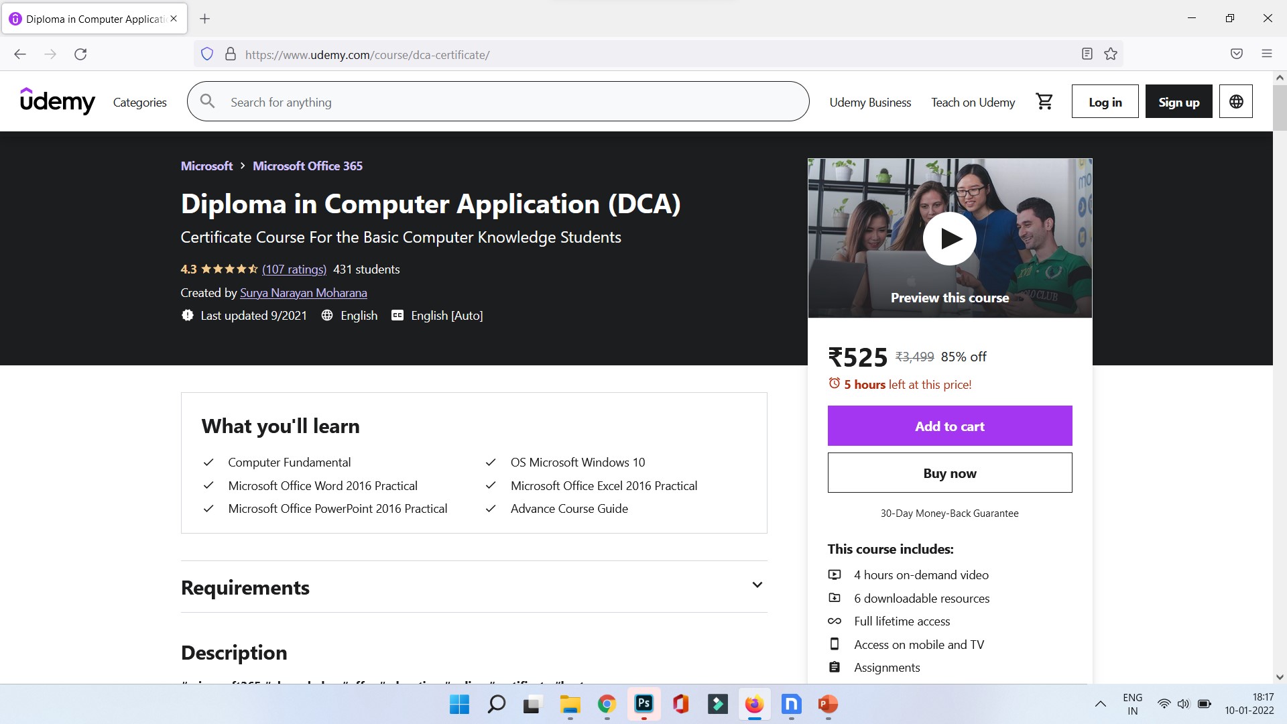Screen dimensions: 1287x724
Task: Open Task View on the taskbar
Action: point(532,705)
